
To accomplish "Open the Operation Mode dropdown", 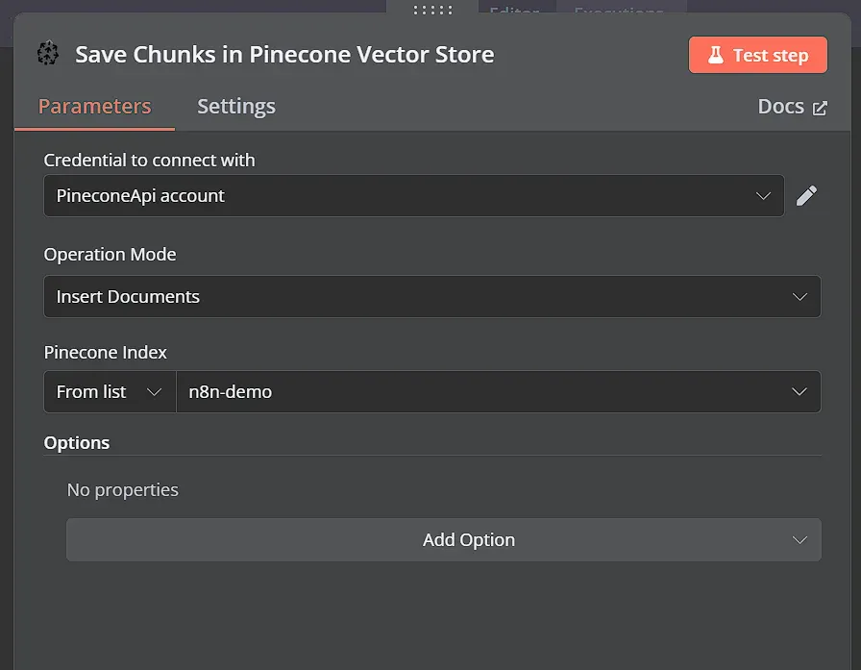I will pyautogui.click(x=431, y=296).
